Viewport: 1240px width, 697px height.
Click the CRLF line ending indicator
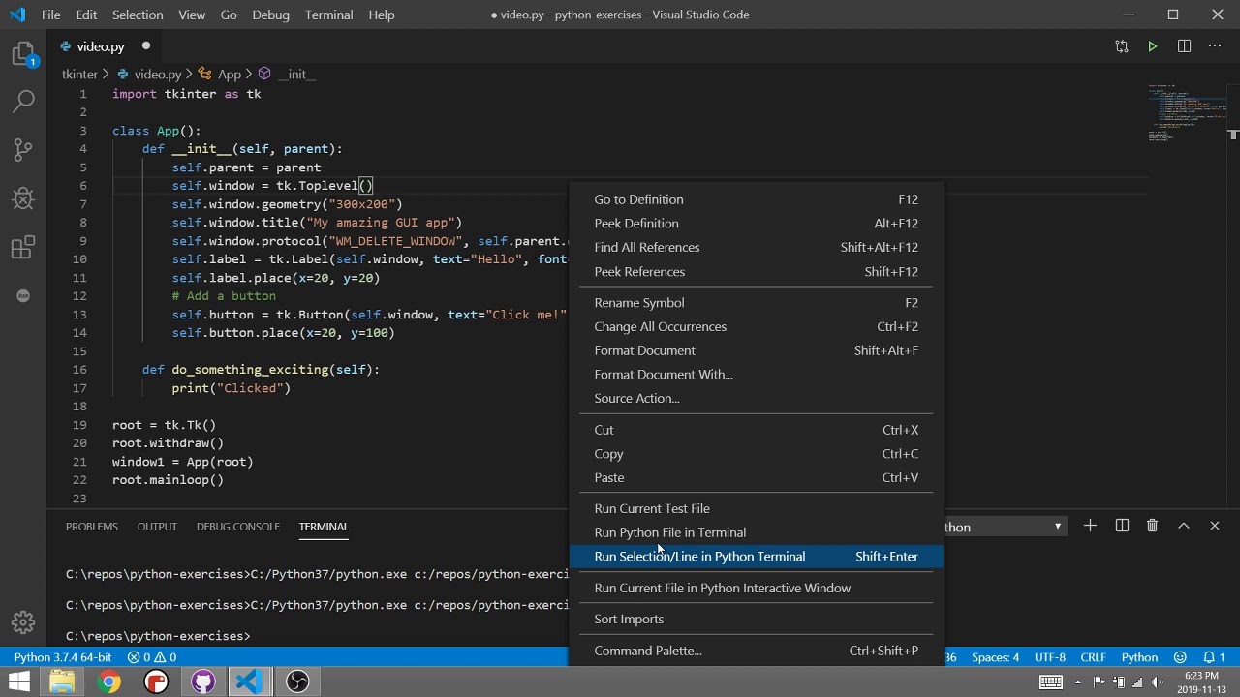tap(1093, 657)
